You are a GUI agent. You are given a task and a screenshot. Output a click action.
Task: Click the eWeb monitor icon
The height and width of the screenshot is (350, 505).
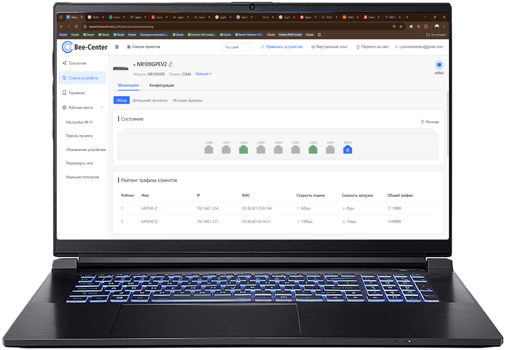coord(439,65)
